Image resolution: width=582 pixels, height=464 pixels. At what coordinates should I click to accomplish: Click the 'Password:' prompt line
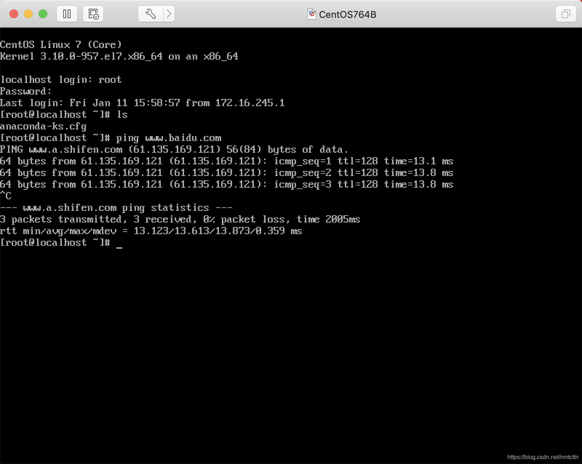click(26, 91)
